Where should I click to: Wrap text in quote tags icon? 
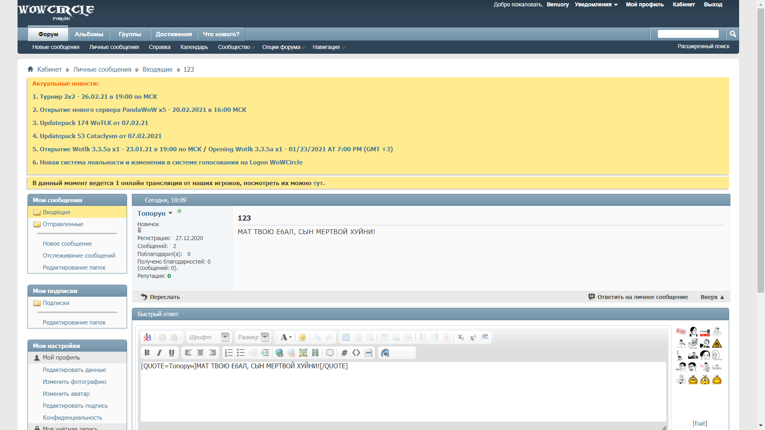click(x=330, y=353)
